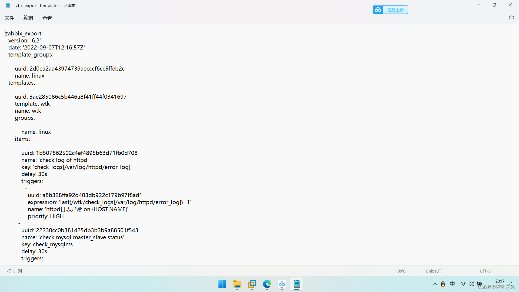Image resolution: width=519 pixels, height=292 pixels.
Task: Open battery status tray icon
Action: pos(480,284)
